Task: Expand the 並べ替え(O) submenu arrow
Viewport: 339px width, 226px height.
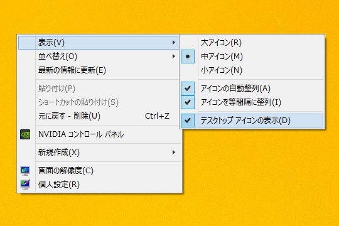Action: click(x=174, y=56)
